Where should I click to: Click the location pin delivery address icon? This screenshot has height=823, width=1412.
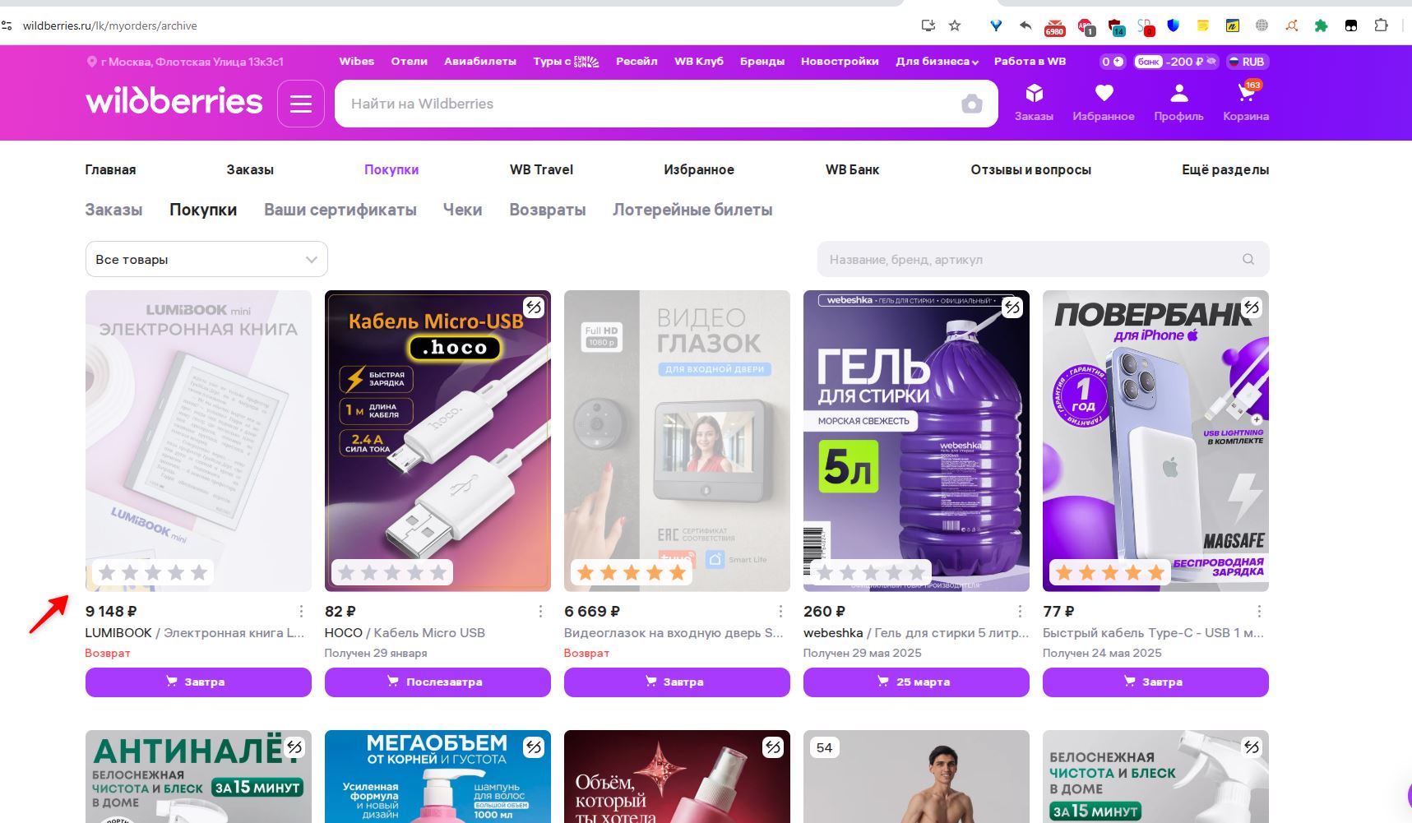click(x=92, y=62)
